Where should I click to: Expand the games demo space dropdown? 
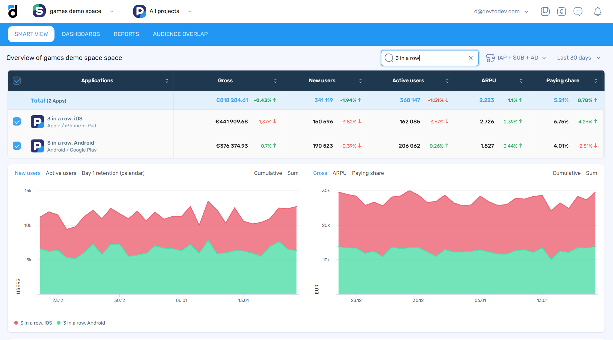click(112, 11)
